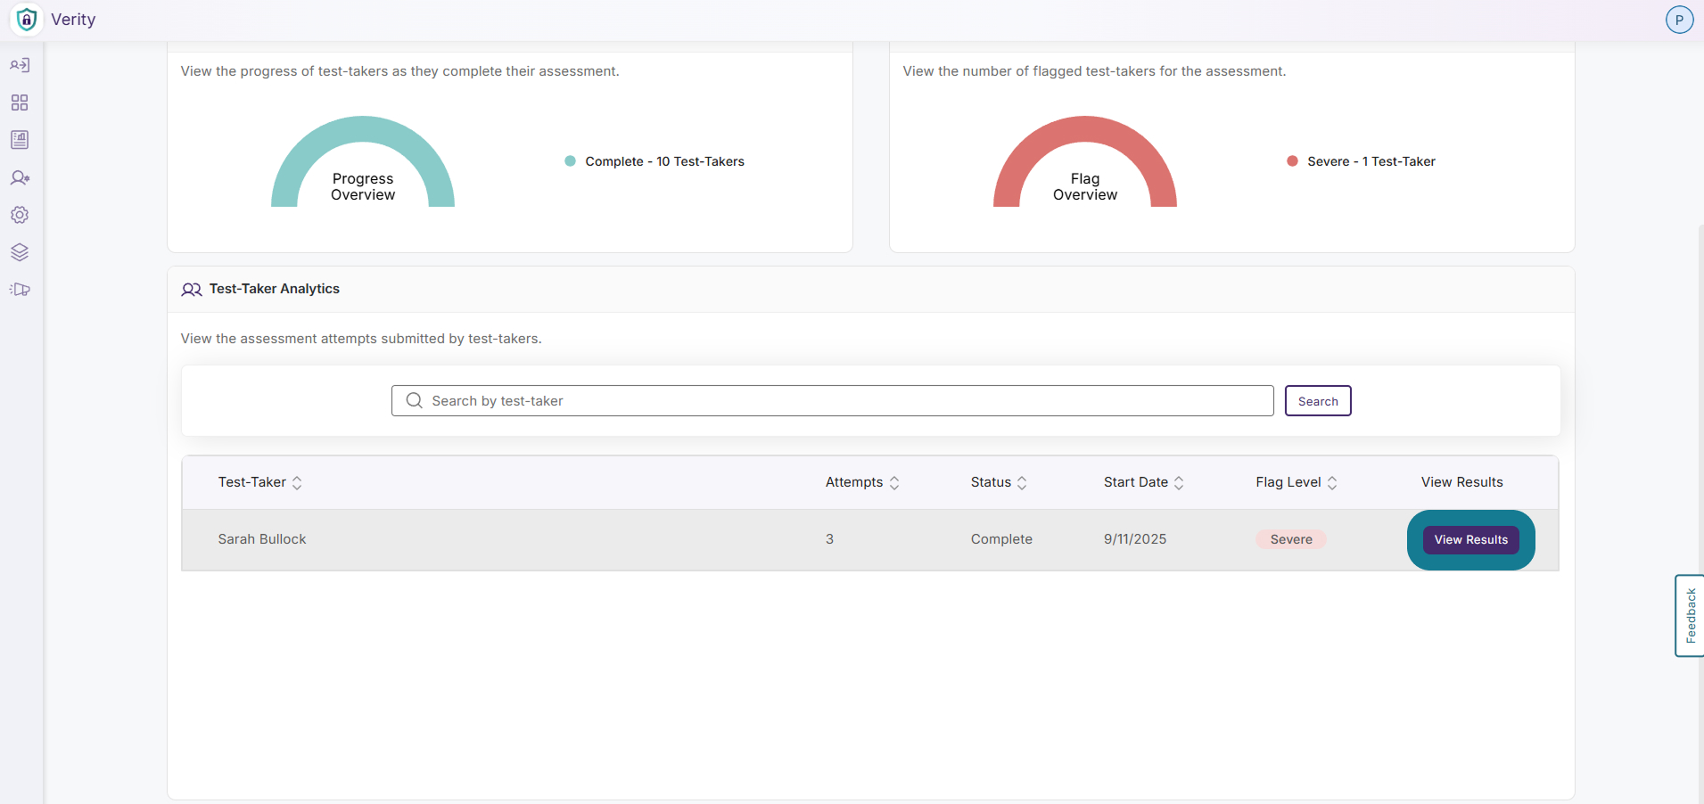Open the settings gear sidebar icon

20,215
